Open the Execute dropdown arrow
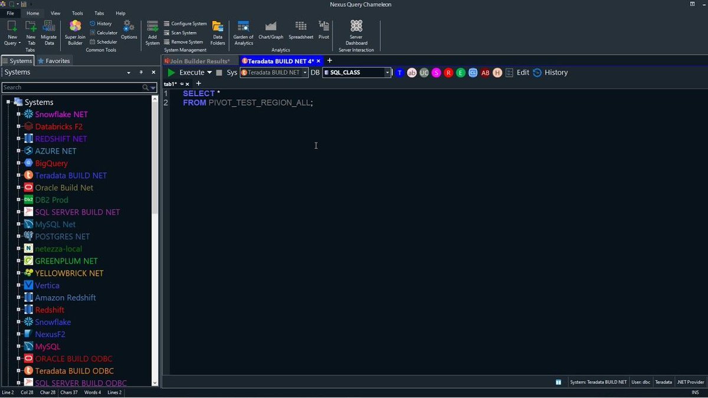Image resolution: width=708 pixels, height=398 pixels. tap(209, 73)
